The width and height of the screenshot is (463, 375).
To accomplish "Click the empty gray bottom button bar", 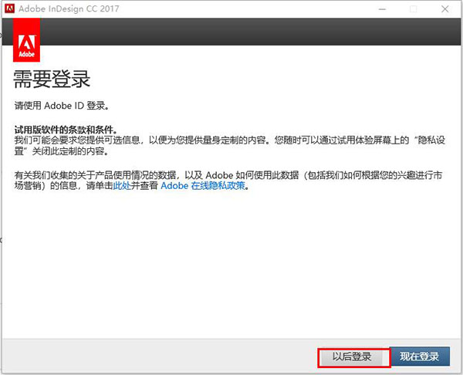I will pos(154,356).
